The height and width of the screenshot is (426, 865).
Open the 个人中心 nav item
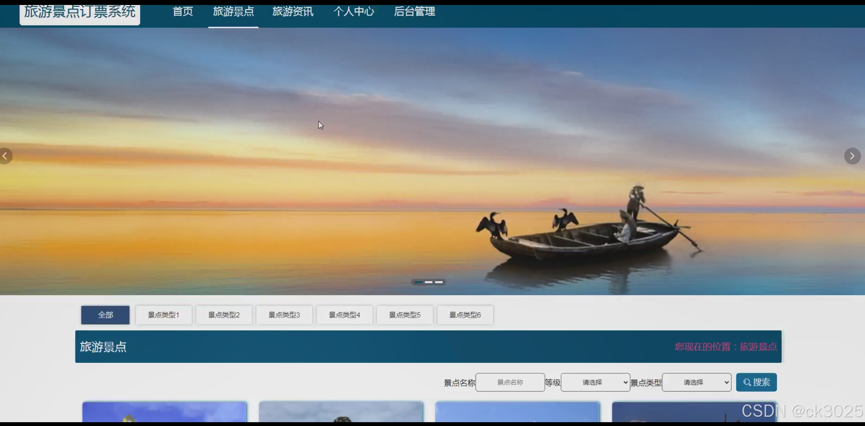click(x=353, y=12)
